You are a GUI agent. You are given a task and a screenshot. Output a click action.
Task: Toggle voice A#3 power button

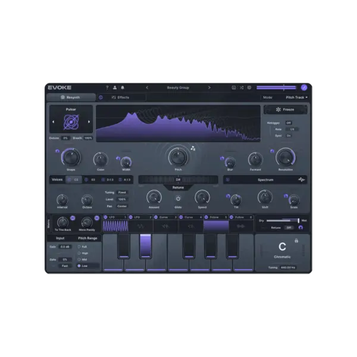click(x=120, y=180)
